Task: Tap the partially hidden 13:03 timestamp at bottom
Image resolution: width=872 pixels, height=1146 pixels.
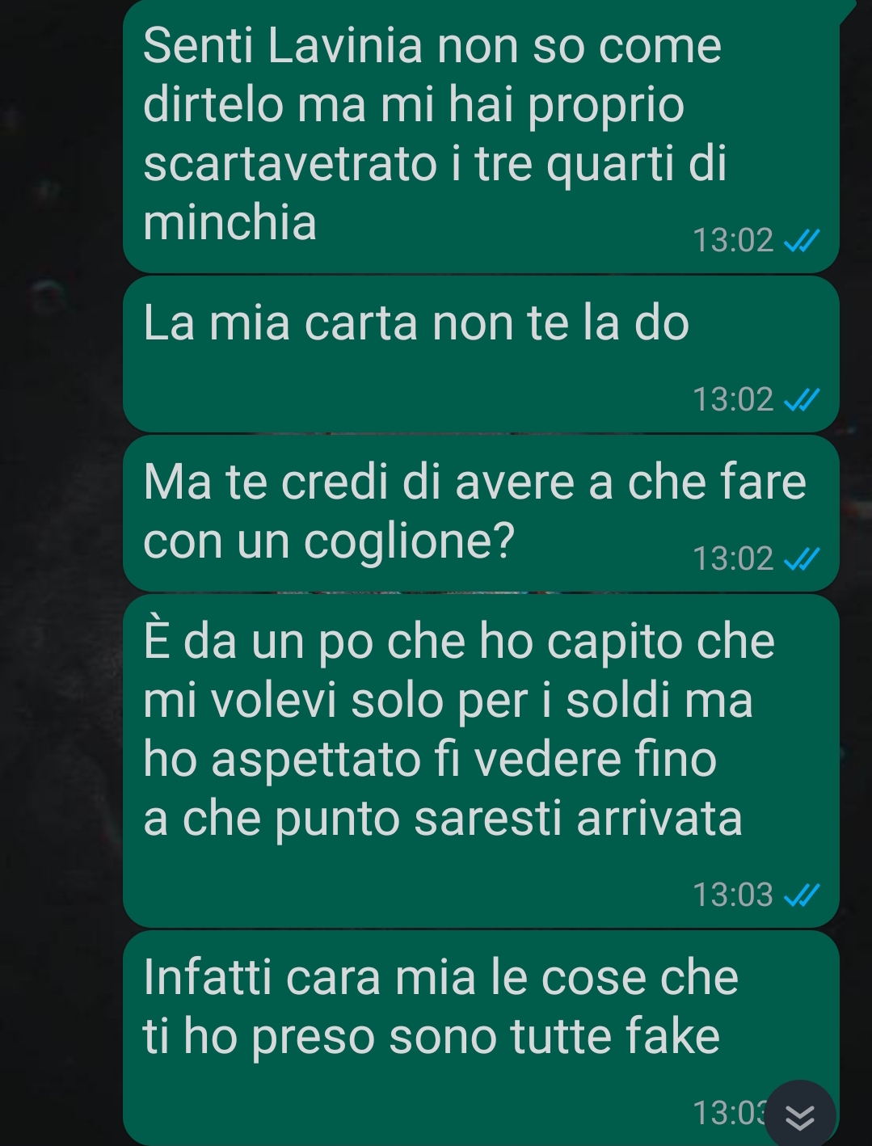Action: point(729,1114)
